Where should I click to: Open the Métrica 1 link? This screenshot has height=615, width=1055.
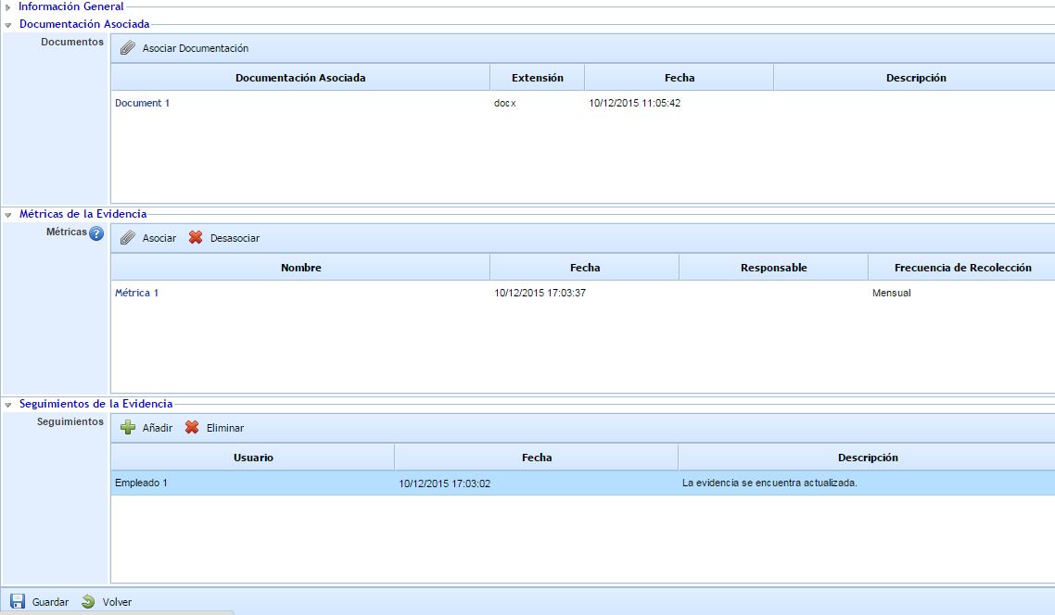coord(136,293)
